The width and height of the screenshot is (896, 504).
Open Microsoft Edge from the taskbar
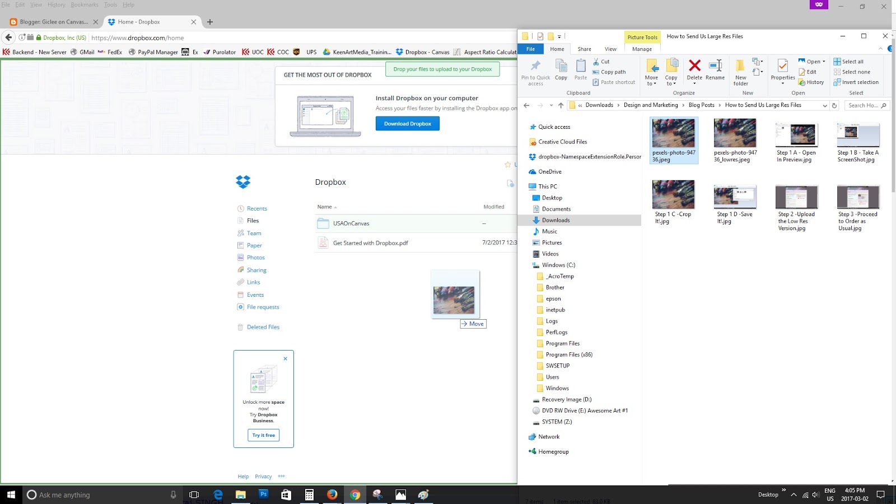point(218,494)
